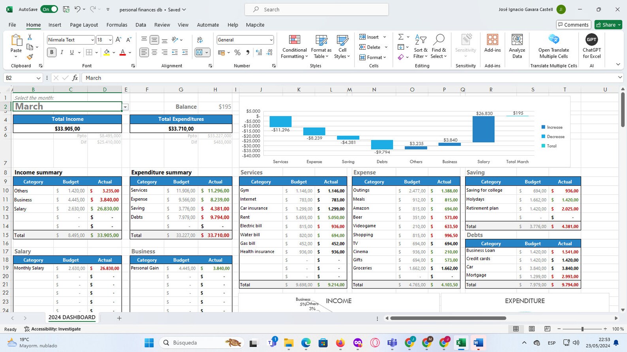627x352 pixels.
Task: Click the Font Color red A swatch
Action: (x=122, y=52)
